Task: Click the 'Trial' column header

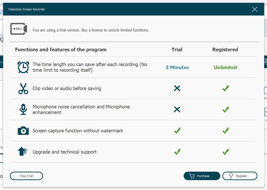Action: 177,50
